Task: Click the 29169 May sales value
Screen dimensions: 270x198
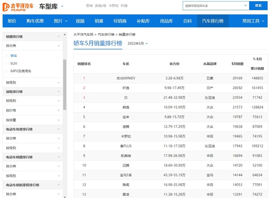Action: [x=237, y=78]
